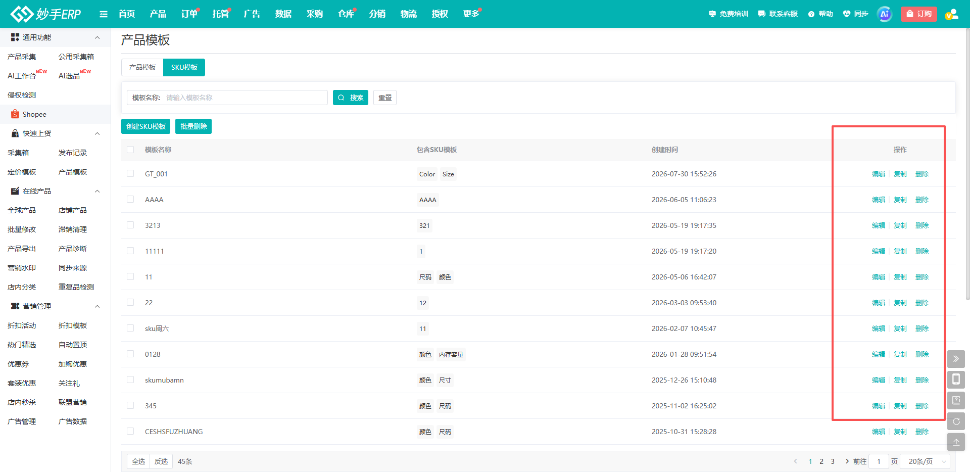The width and height of the screenshot is (970, 472).
Task: Open the 物流 top menu
Action: click(409, 14)
